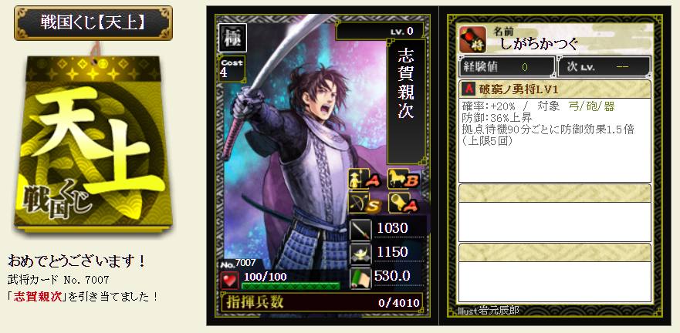This screenshot has width=680, height=333.
Task: Click the empty second skill slot
Action: tap(555, 213)
